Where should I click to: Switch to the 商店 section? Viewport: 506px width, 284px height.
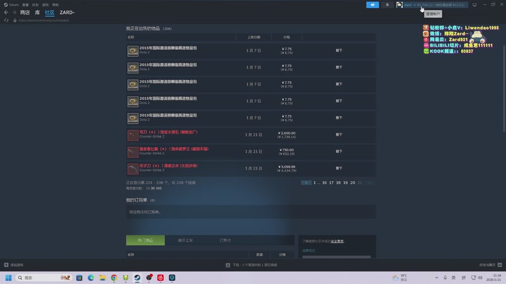(25, 12)
